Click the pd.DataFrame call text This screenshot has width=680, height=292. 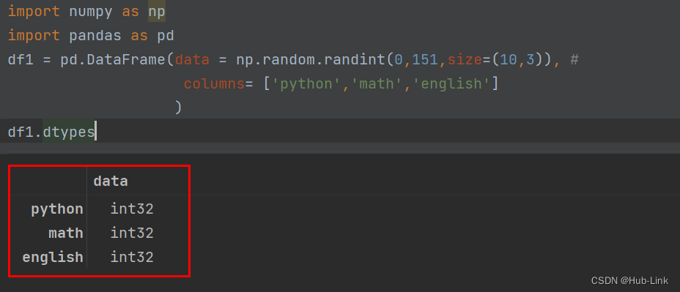point(113,59)
